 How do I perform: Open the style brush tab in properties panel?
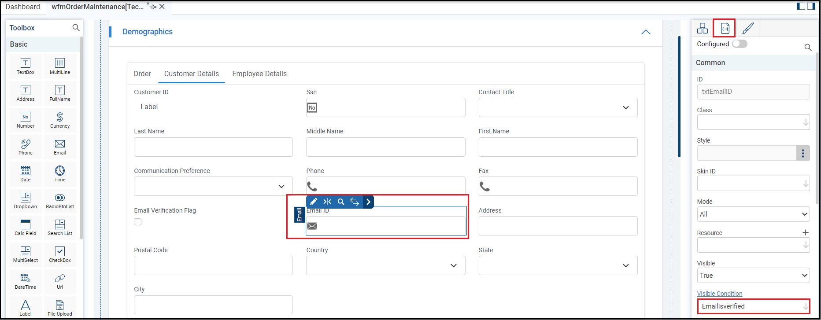(747, 29)
